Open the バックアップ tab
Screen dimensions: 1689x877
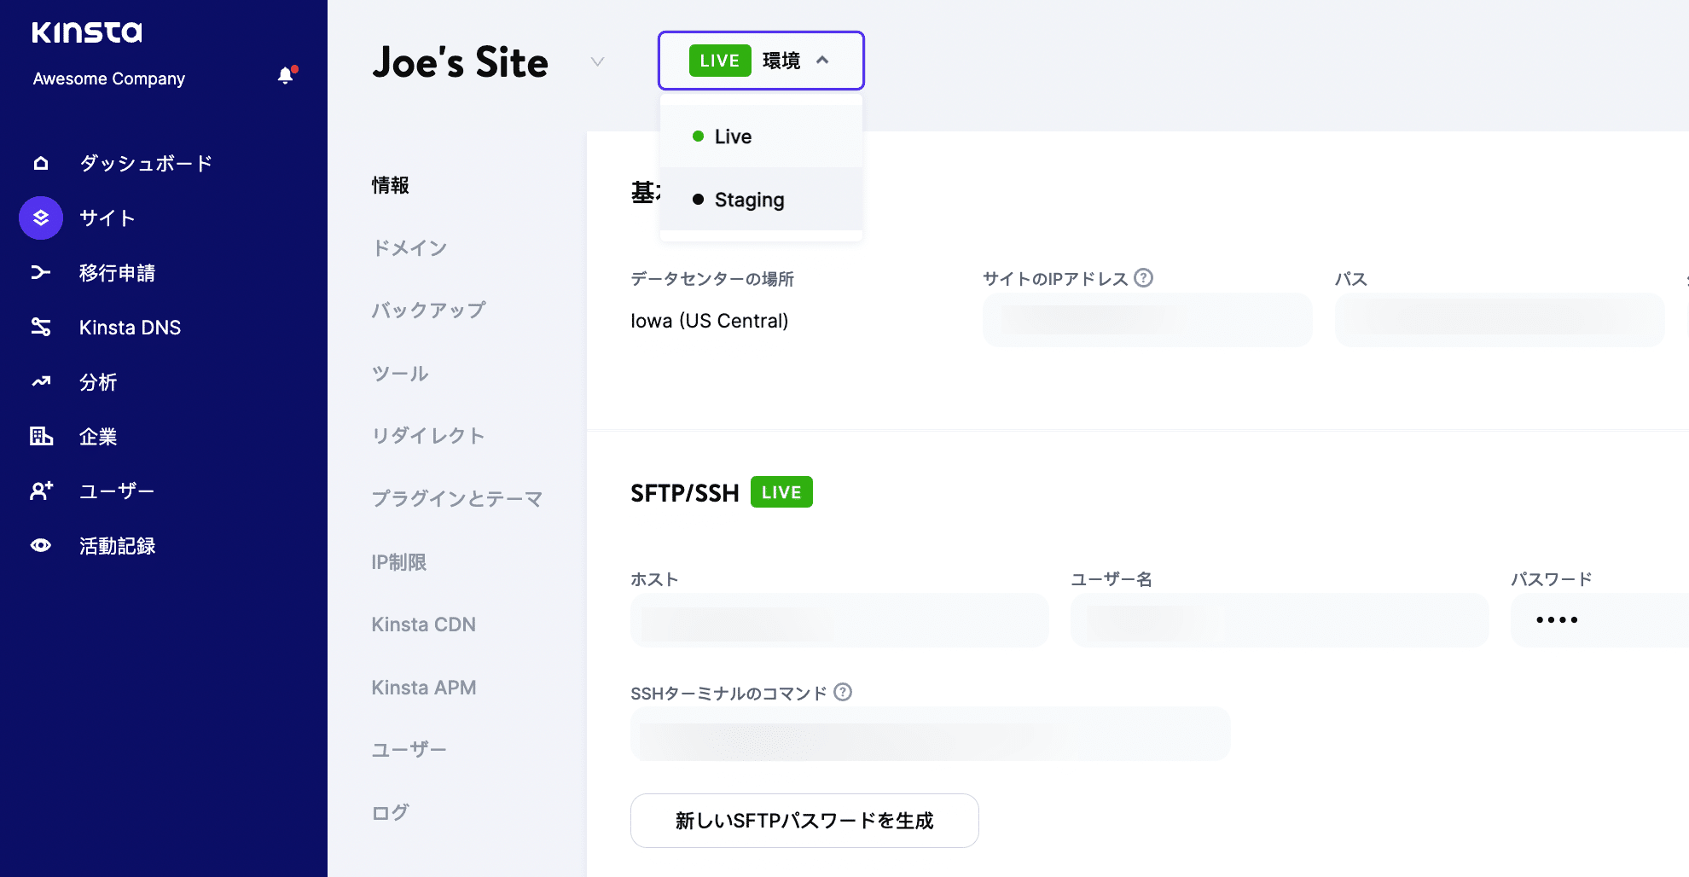429,310
